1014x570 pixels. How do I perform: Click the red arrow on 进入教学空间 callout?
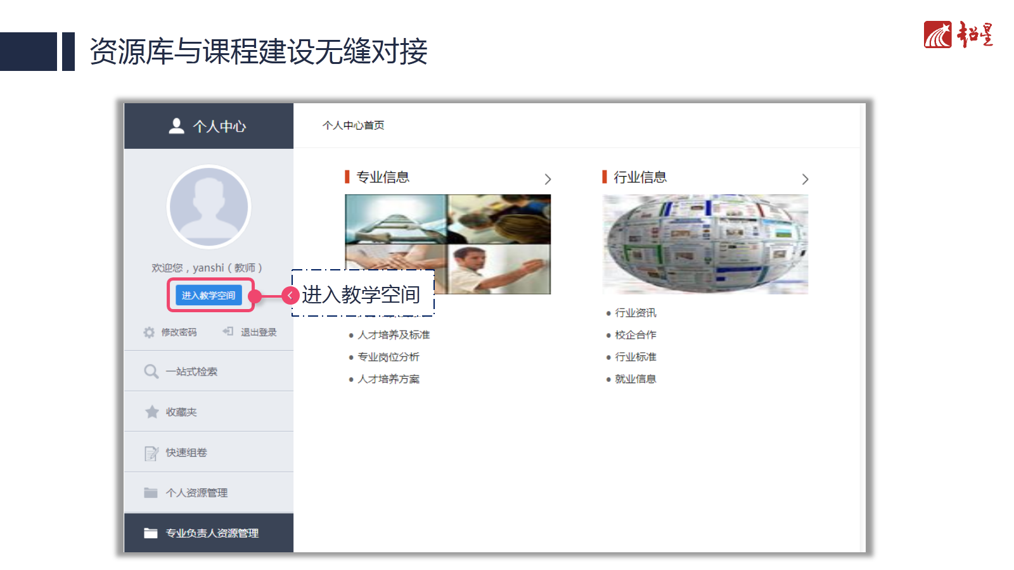click(x=290, y=295)
